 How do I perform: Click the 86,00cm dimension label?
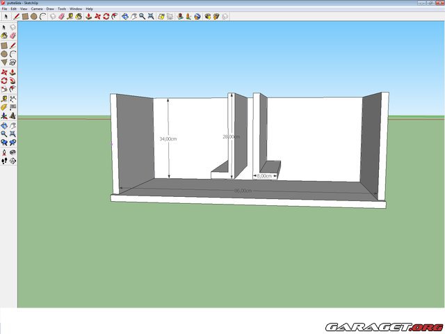coord(243,190)
